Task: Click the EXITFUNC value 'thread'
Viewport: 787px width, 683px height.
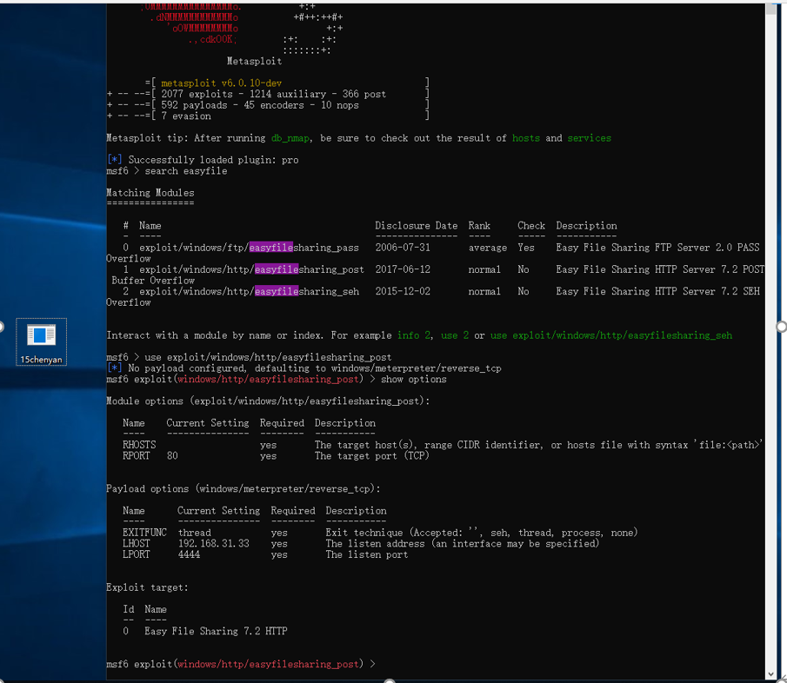Action: [x=194, y=533]
